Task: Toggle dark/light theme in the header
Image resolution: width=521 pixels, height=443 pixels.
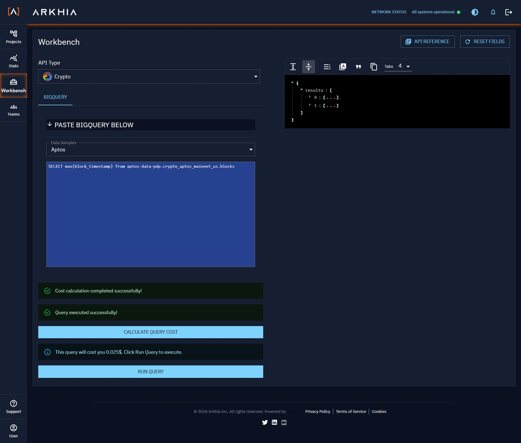Action: (475, 12)
